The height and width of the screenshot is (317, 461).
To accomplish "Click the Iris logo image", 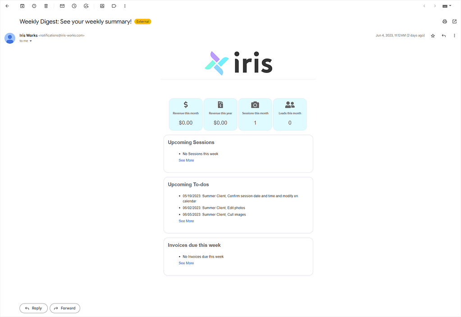I will [238, 63].
